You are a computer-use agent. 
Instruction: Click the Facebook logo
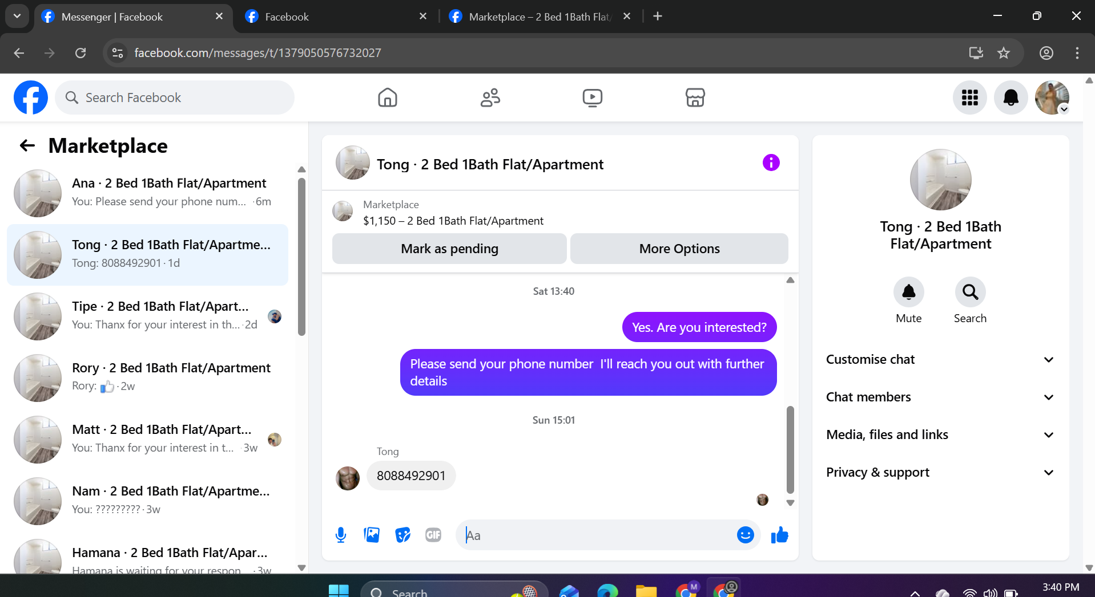pyautogui.click(x=31, y=98)
